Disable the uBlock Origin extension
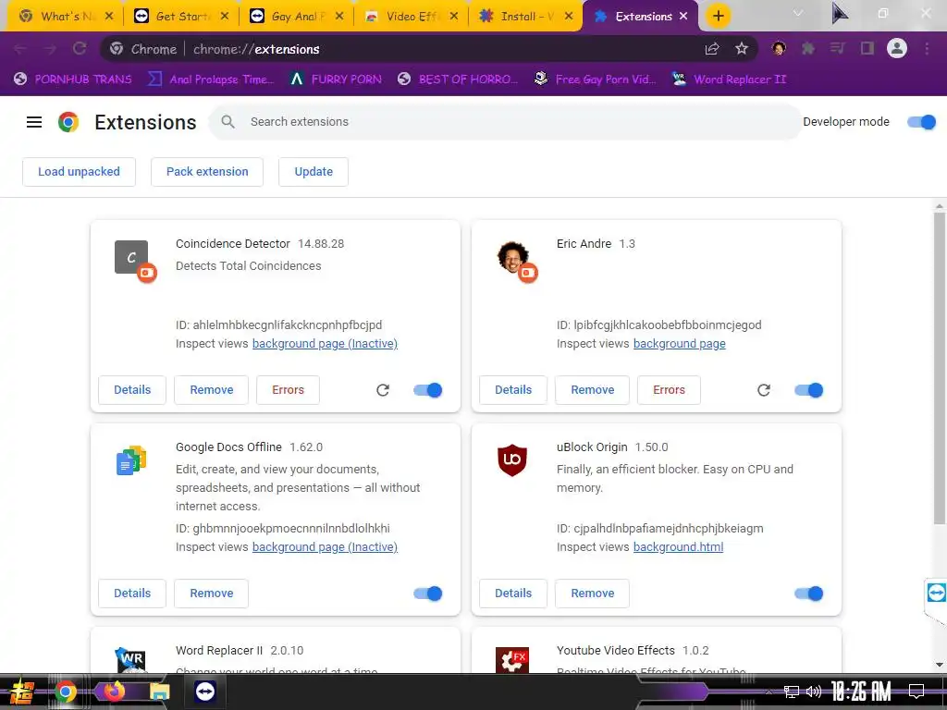This screenshot has width=947, height=710. tap(808, 594)
